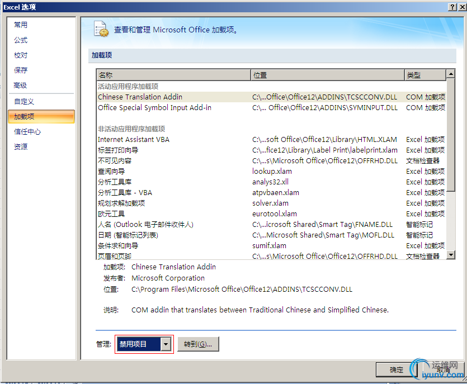Select 日期 (智能标记列表) row
467x384 pixels.
click(271, 235)
